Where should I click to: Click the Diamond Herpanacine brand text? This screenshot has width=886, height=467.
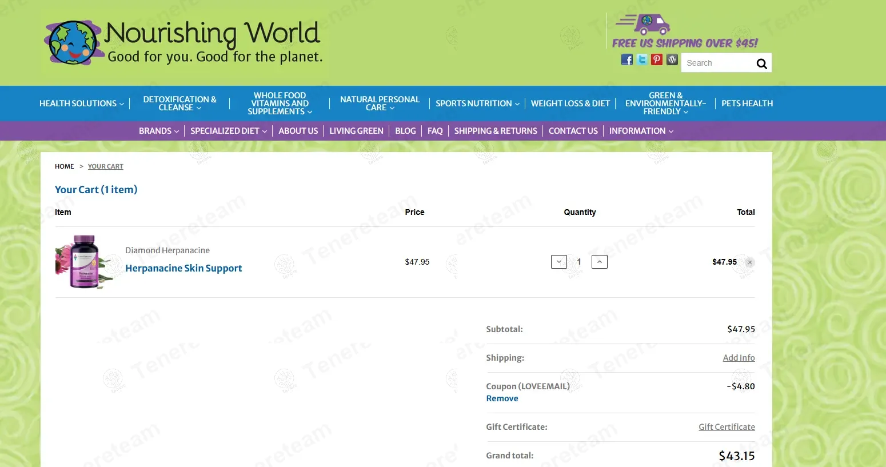click(x=167, y=250)
